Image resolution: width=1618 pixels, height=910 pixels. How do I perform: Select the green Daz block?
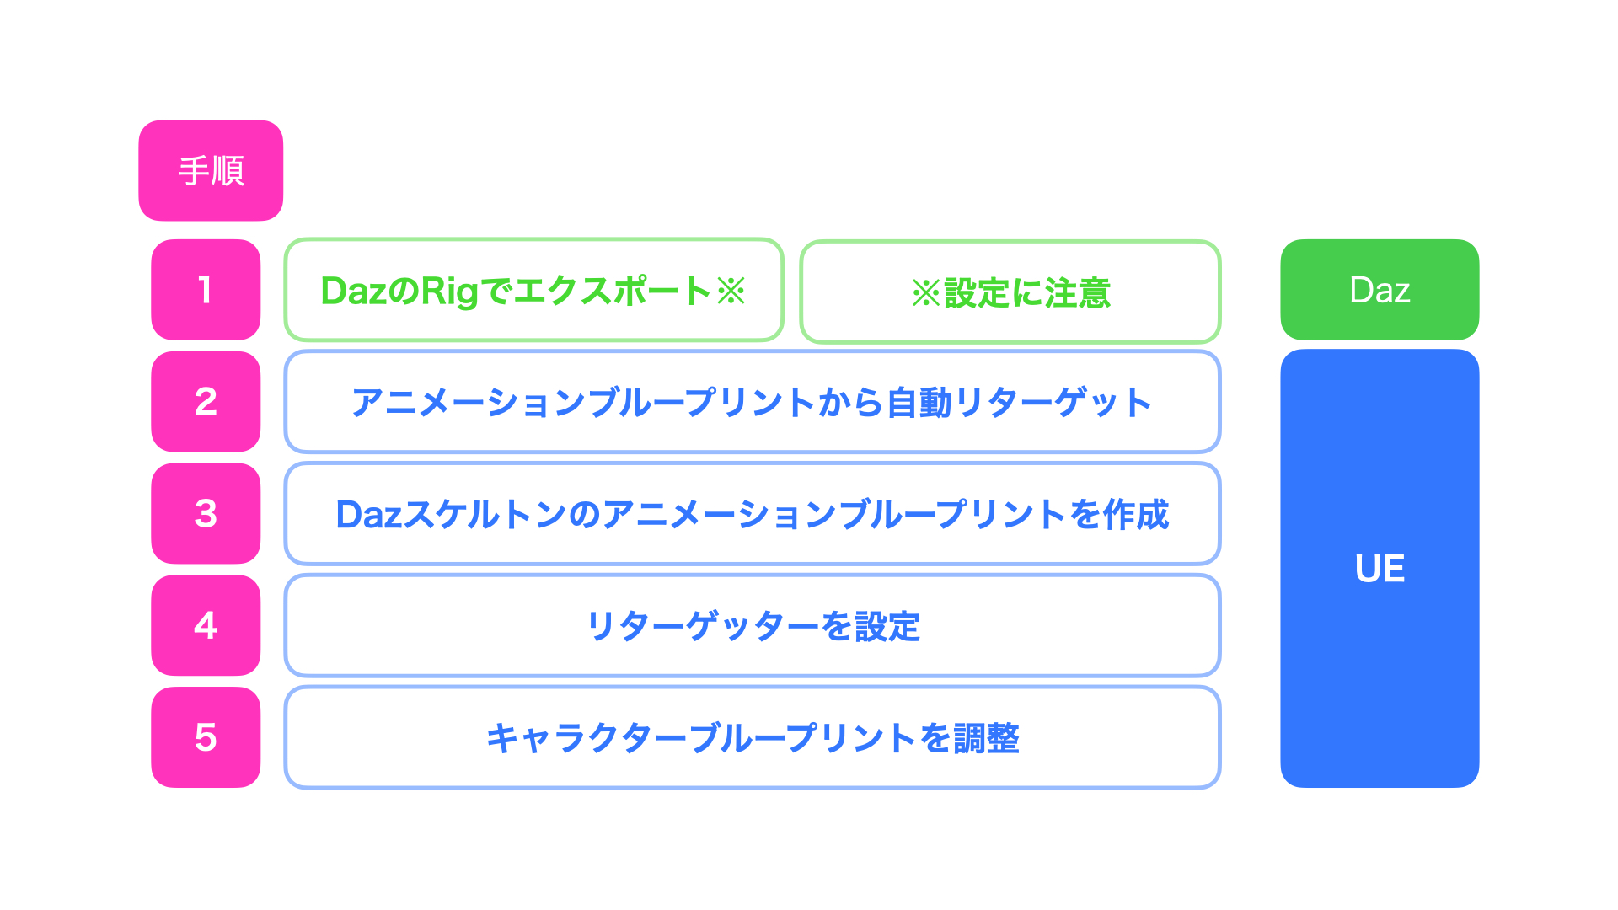(x=1380, y=290)
